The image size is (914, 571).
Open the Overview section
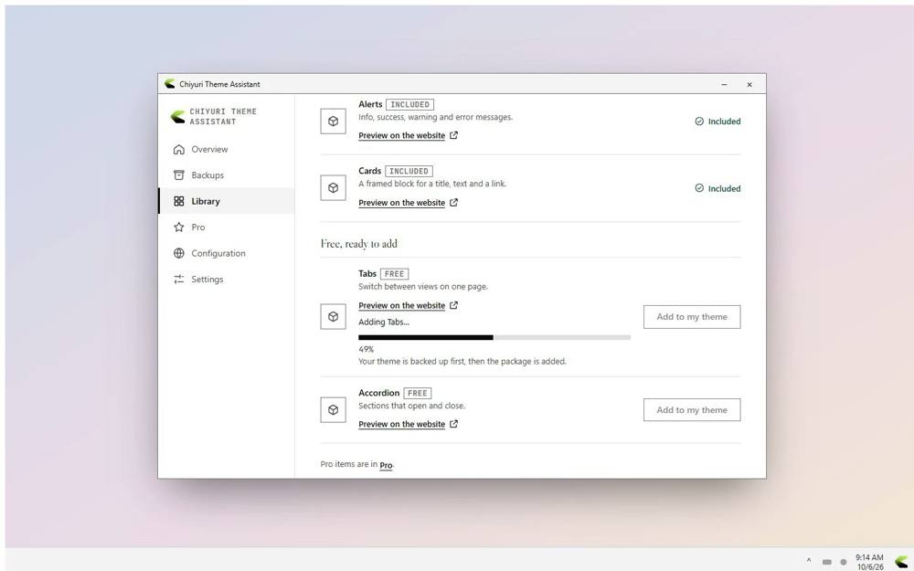click(x=226, y=149)
